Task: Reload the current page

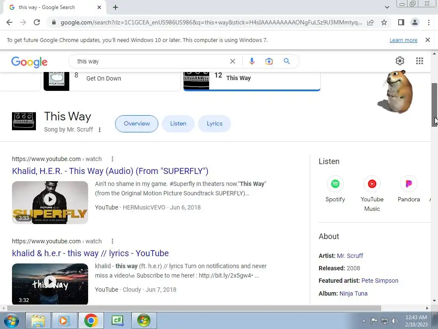Action: [37, 22]
